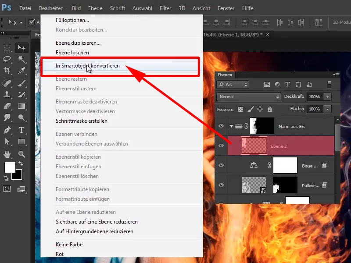Click the shape layer filter icon
This screenshot has height=263, width=351.
298,85
